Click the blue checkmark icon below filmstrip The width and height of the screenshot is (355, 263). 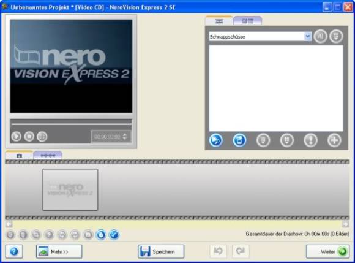coord(114,235)
